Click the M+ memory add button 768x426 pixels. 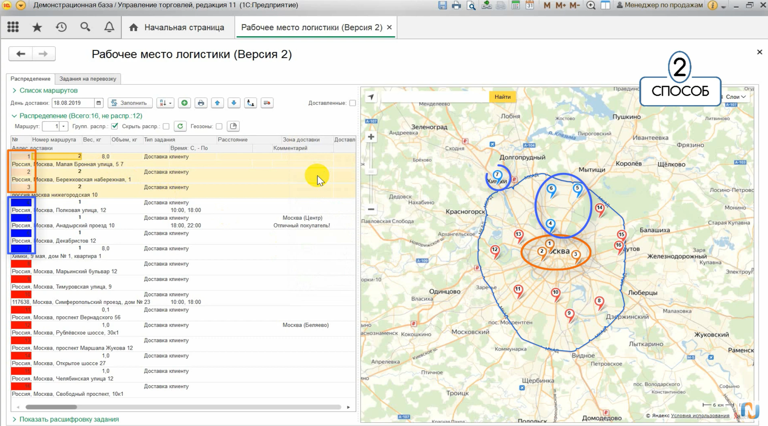[x=560, y=5]
